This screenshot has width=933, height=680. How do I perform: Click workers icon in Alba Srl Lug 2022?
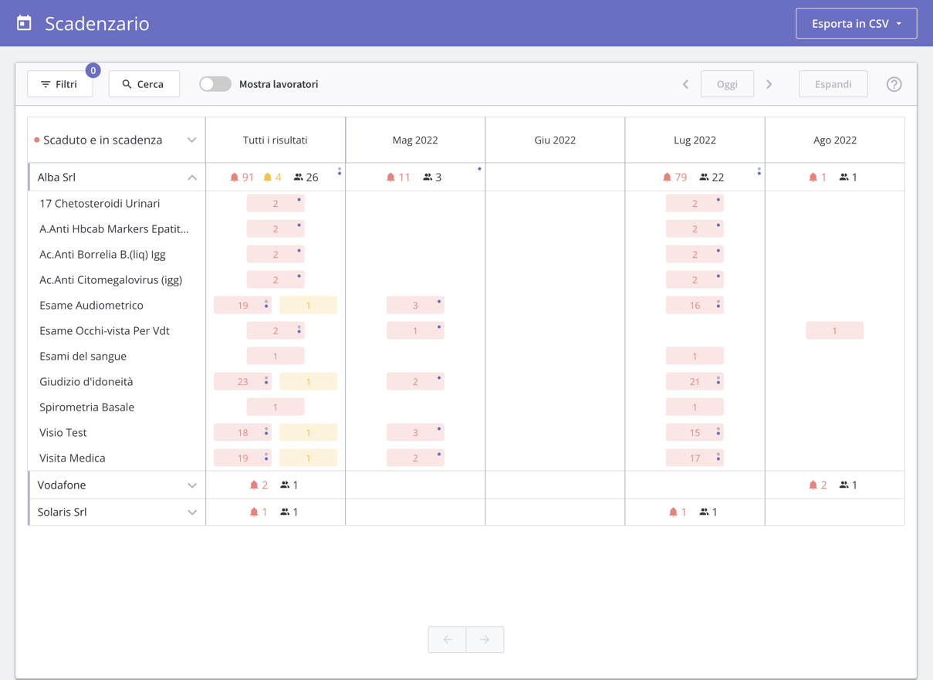click(x=704, y=178)
